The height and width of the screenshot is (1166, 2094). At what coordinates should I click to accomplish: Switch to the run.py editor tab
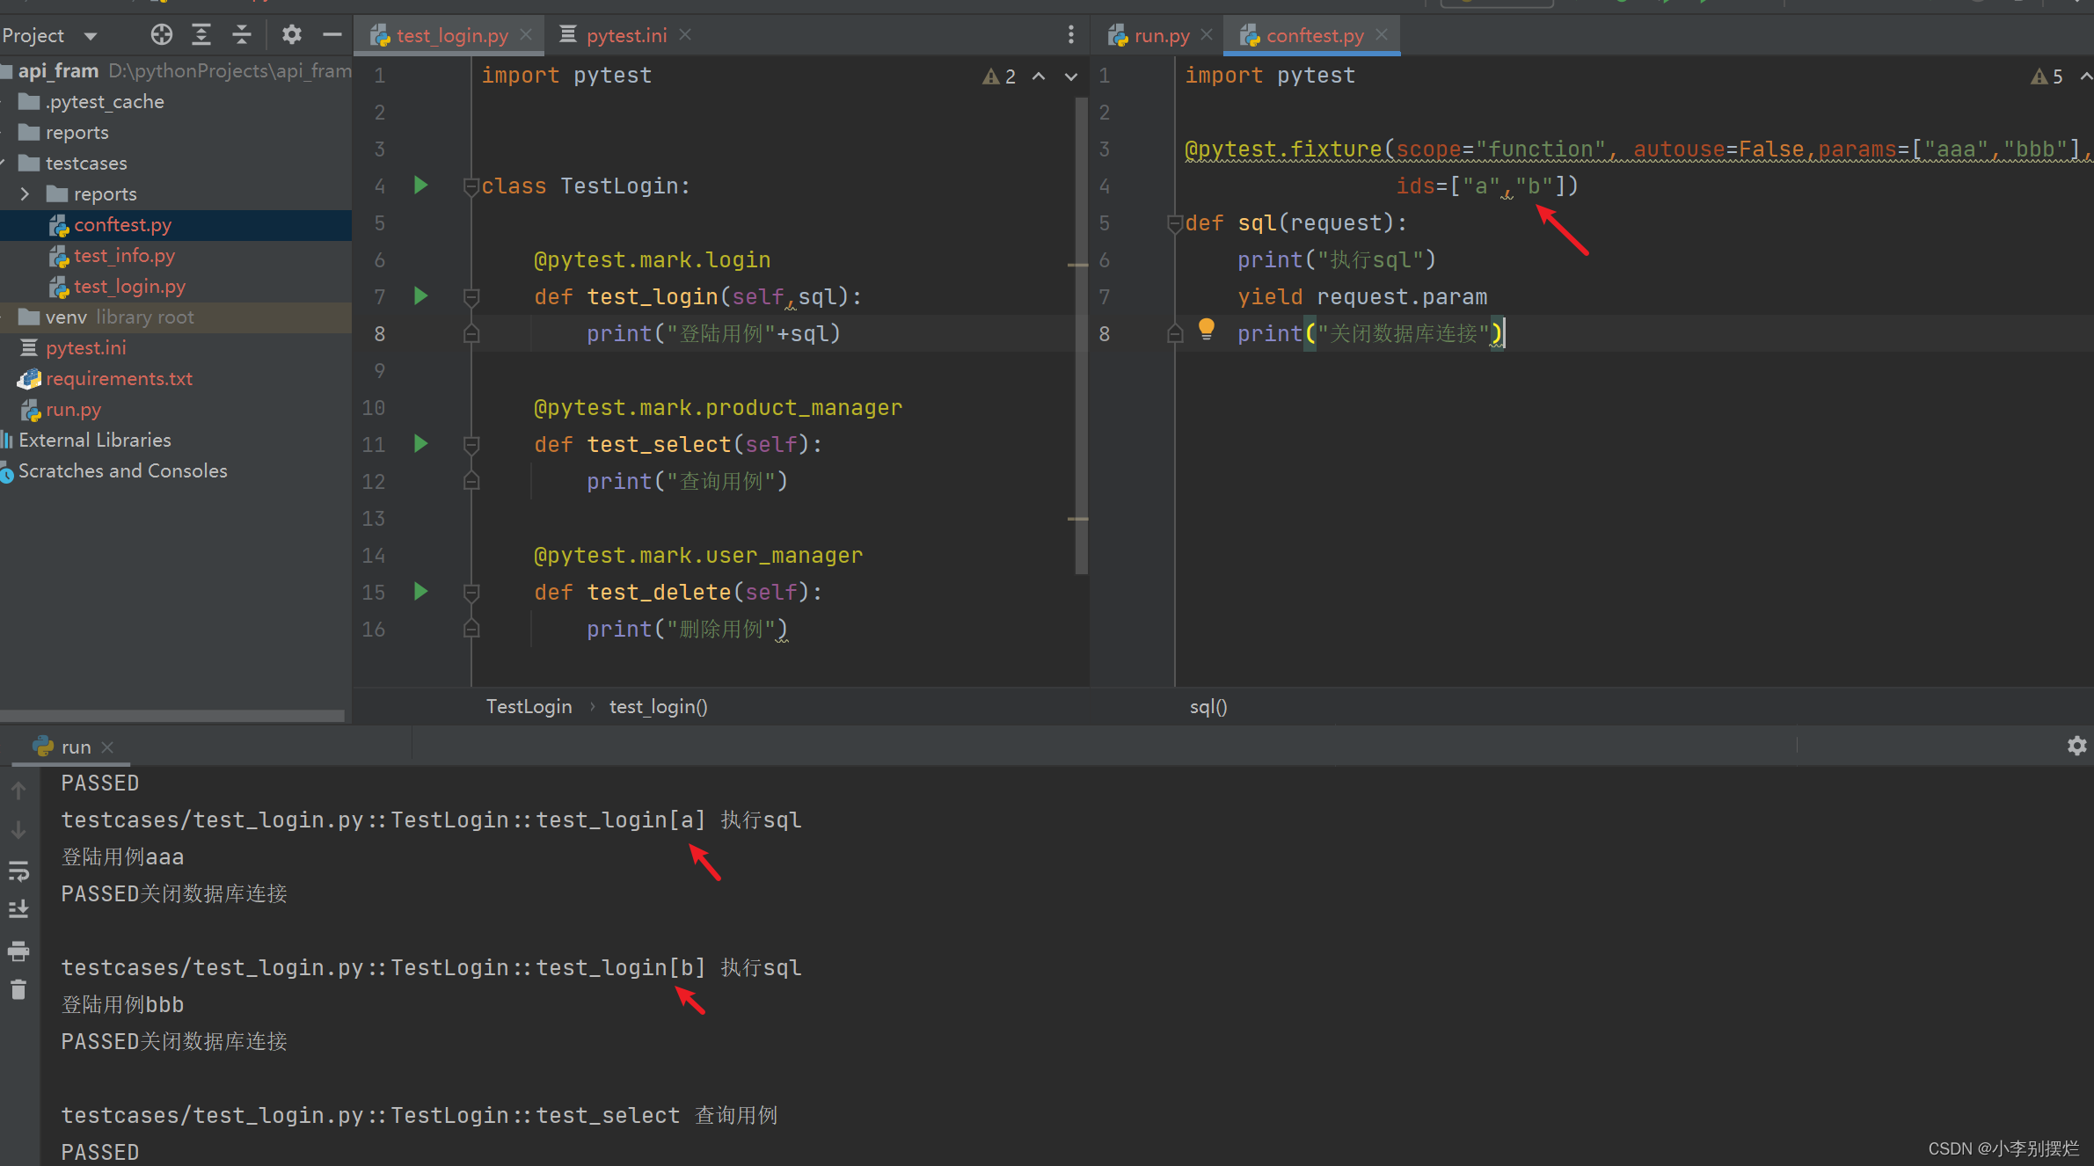1160,35
